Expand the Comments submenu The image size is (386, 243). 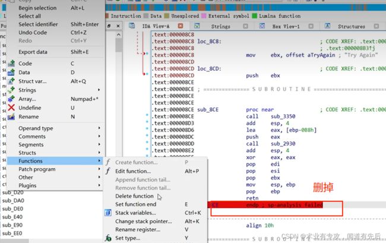99,136
